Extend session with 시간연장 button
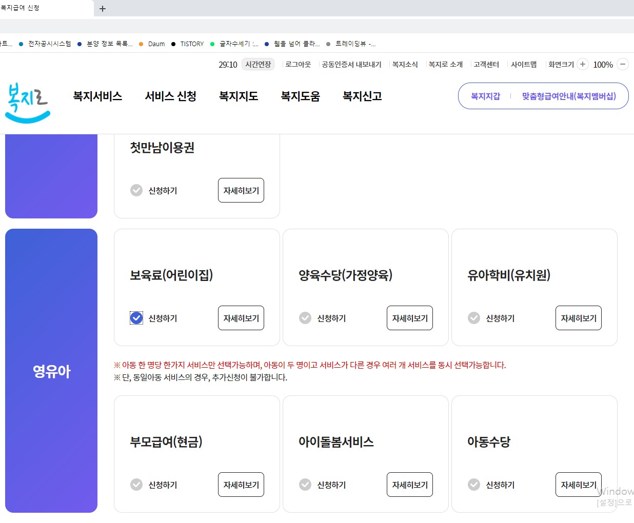 258,64
